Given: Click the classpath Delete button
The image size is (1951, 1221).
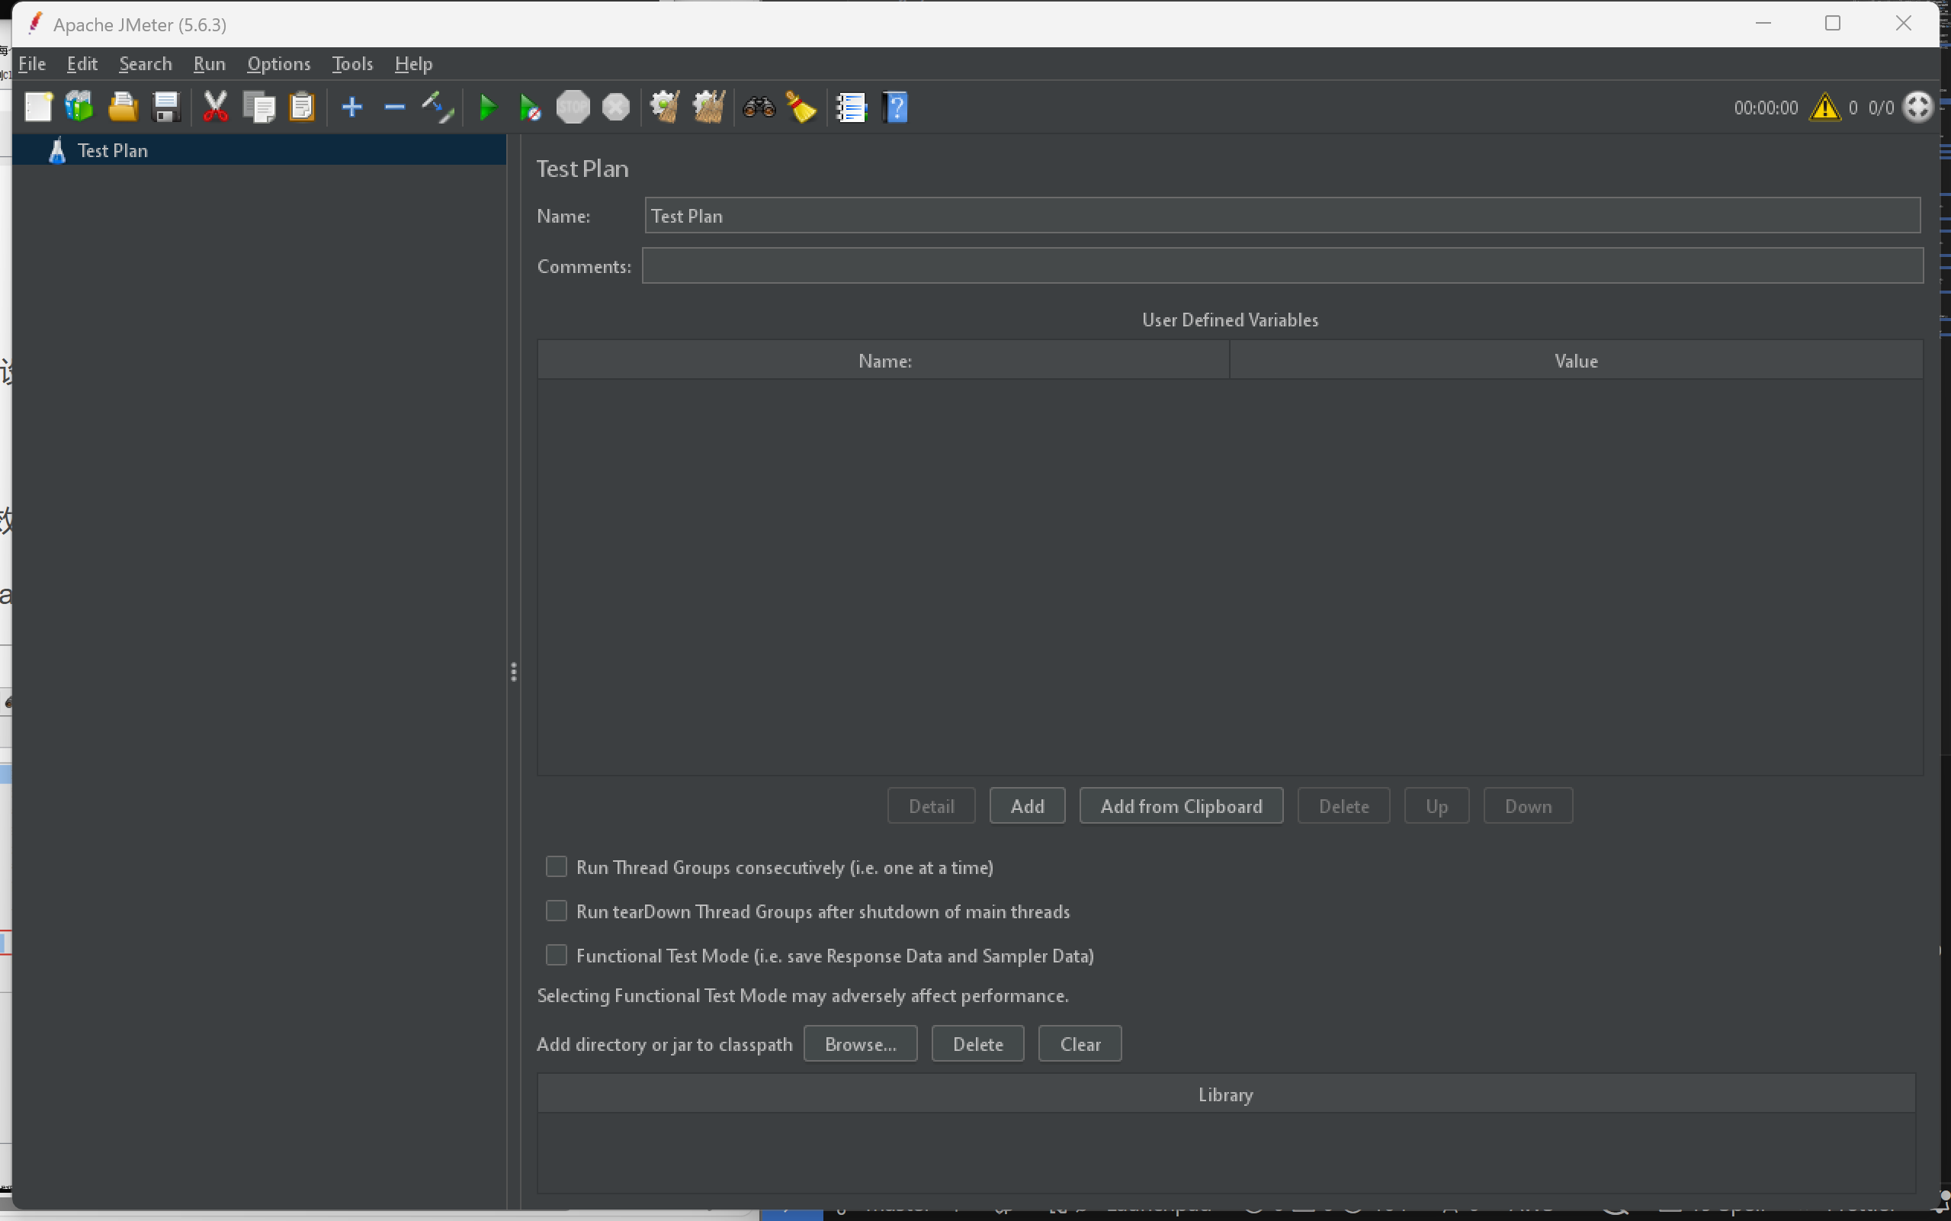Looking at the screenshot, I should (x=977, y=1044).
